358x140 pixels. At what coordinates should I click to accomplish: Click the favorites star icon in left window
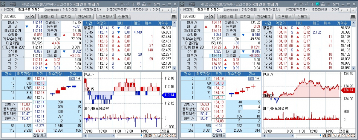[x=116, y=4]
